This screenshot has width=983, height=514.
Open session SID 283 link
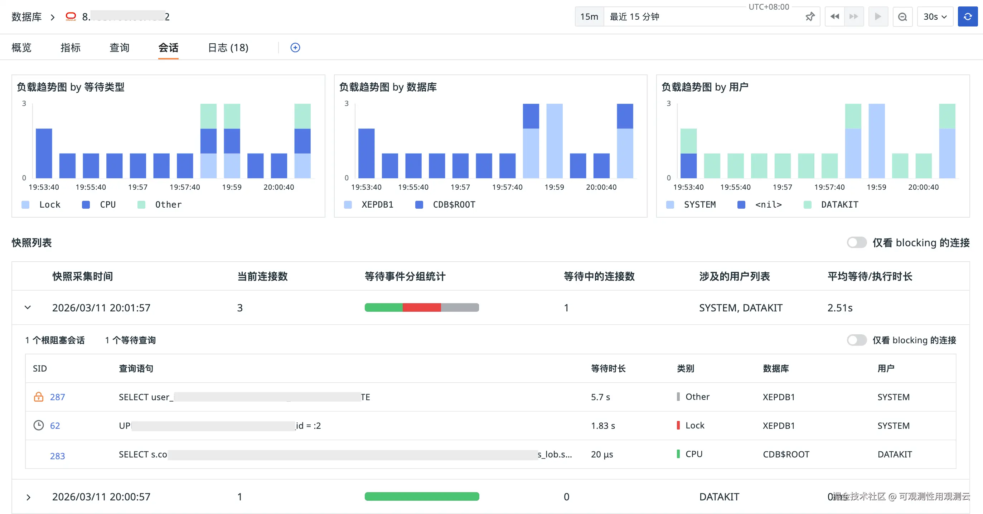point(57,456)
